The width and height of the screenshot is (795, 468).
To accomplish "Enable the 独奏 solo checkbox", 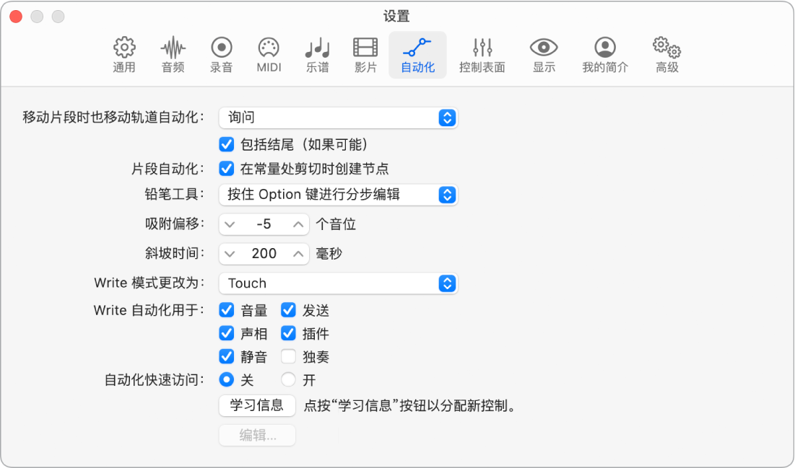I will (289, 356).
